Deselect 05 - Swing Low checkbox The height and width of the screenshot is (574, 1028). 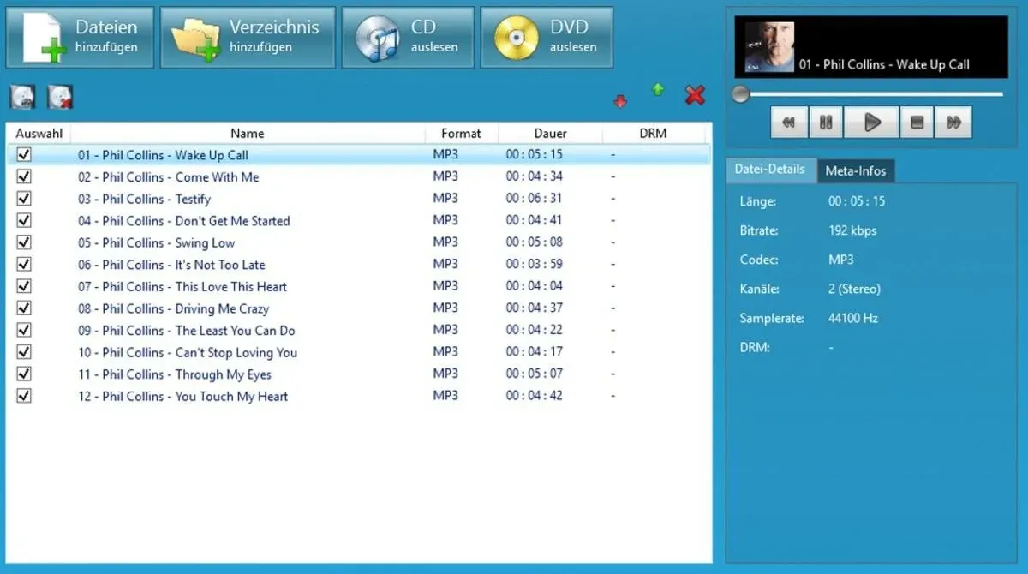[24, 242]
